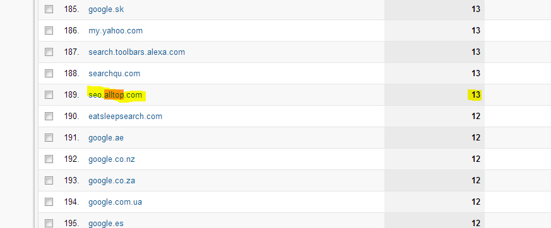Viewport: 551px width, 228px height.
Task: Mark the google.ae row checkbox
Action: click(x=49, y=137)
